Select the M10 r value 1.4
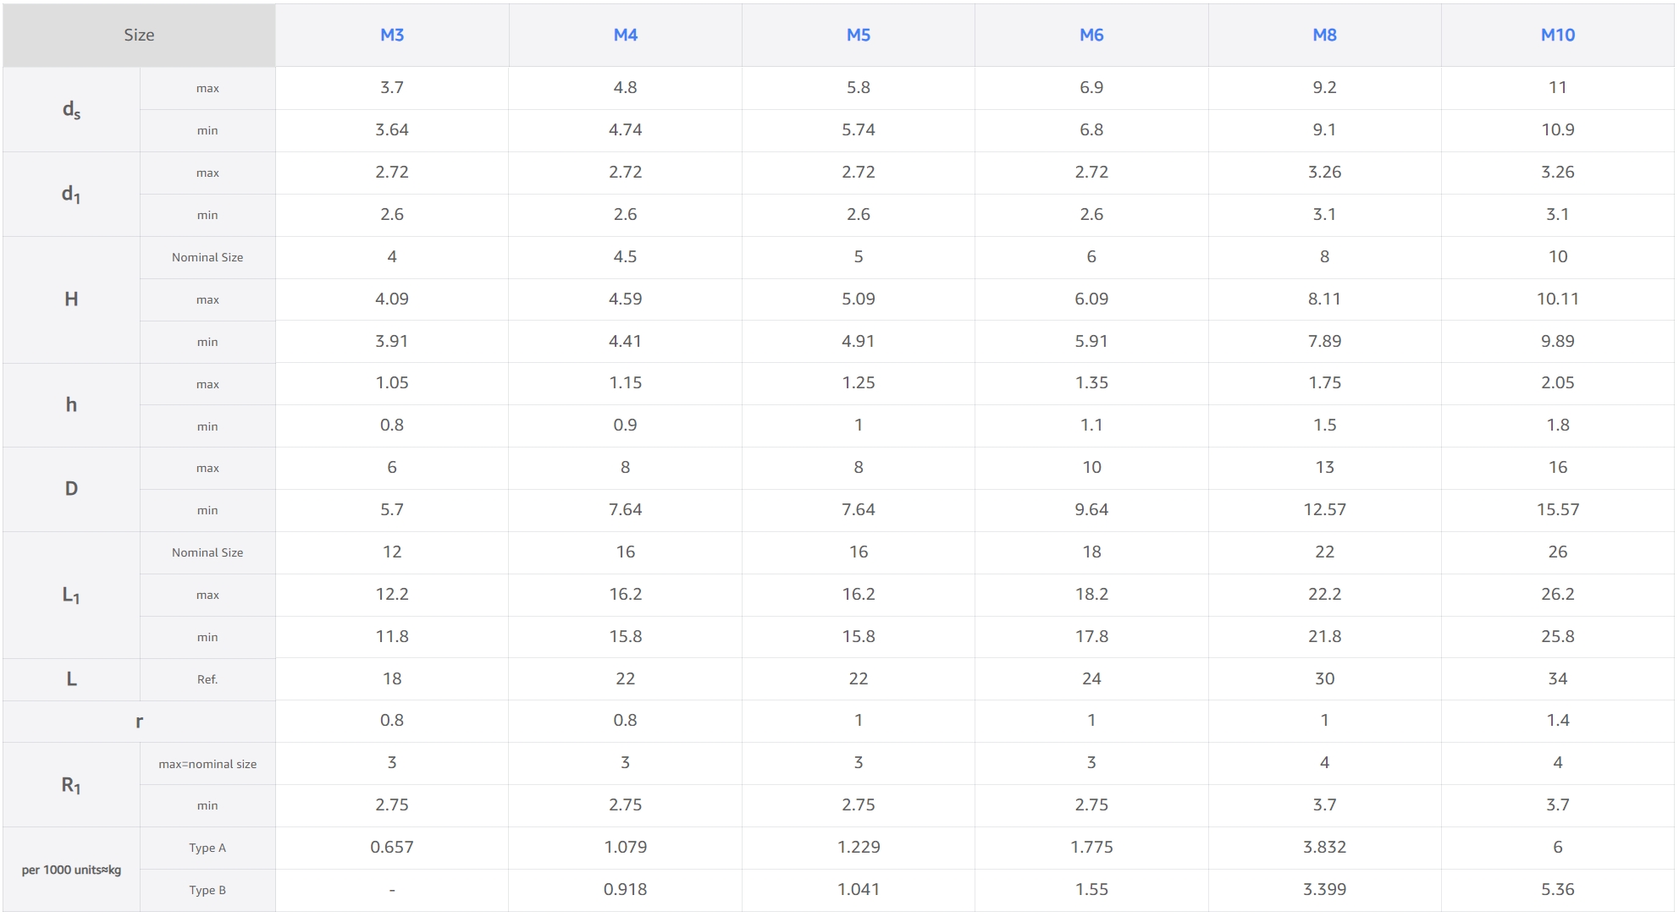1679x917 pixels. pos(1557,720)
